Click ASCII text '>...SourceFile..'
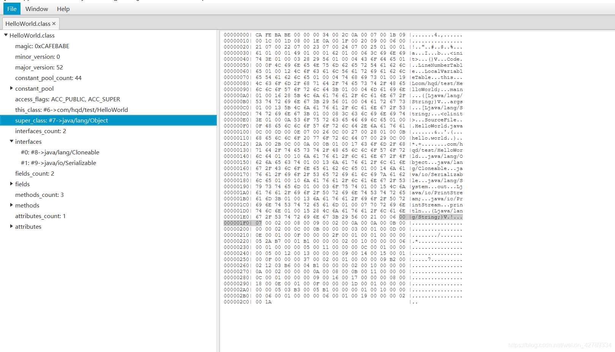Screen dimensions: 615x352 pyautogui.click(x=437, y=120)
